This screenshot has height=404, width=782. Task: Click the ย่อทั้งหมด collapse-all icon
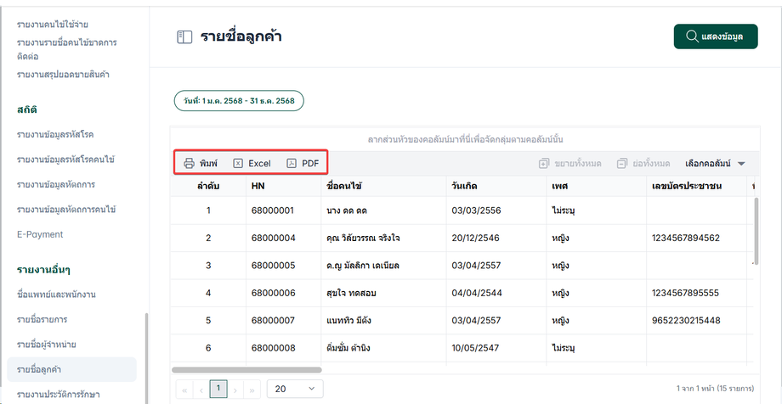coord(624,163)
